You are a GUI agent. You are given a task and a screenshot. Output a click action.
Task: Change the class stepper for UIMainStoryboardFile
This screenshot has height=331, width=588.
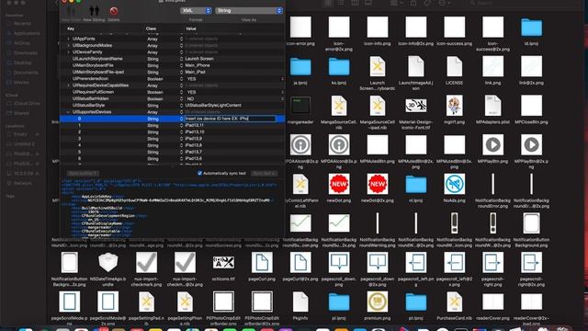[x=182, y=65]
